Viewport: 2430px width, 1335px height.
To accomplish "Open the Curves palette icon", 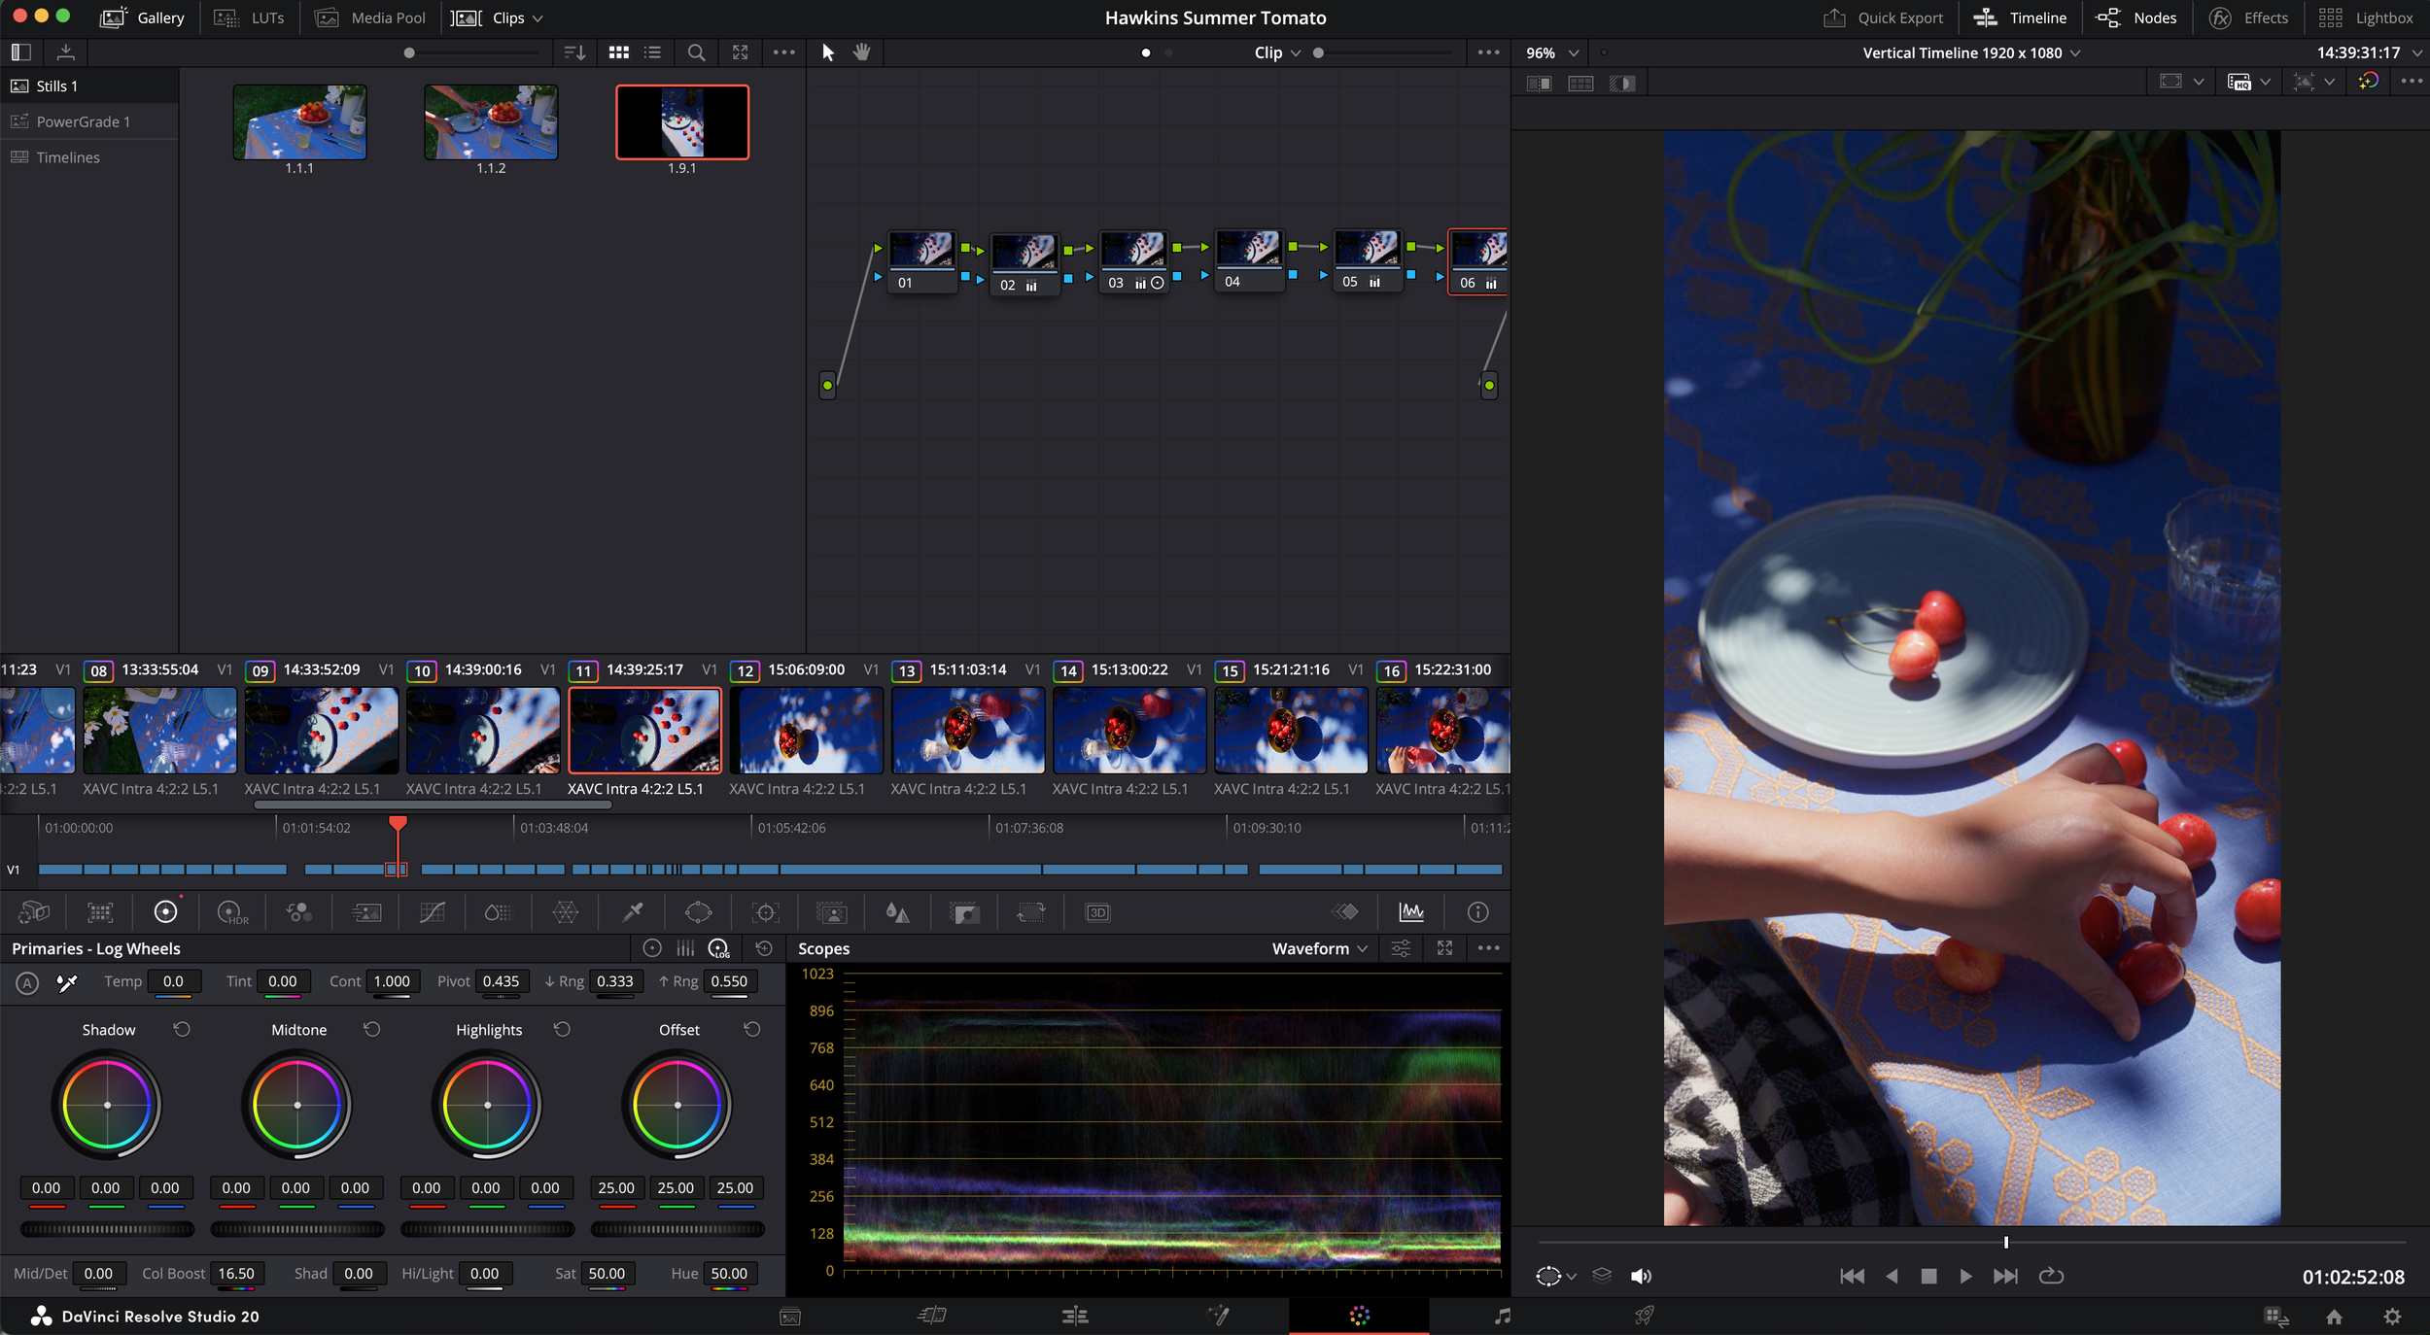I will [x=433, y=912].
